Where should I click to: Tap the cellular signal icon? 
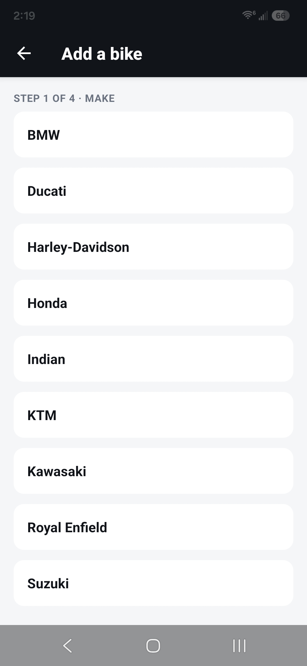tap(263, 16)
